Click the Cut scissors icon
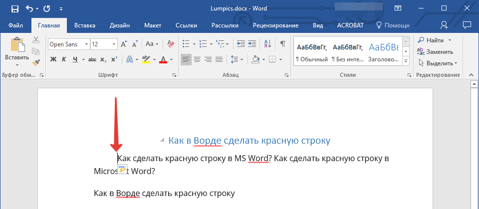Image resolution: width=479 pixels, height=209 pixels. [35, 40]
